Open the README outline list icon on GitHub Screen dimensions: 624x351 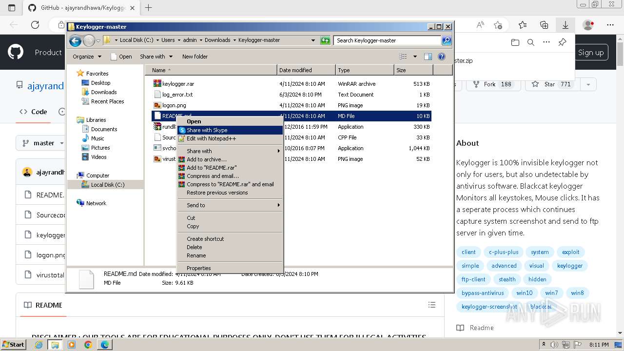(x=432, y=305)
